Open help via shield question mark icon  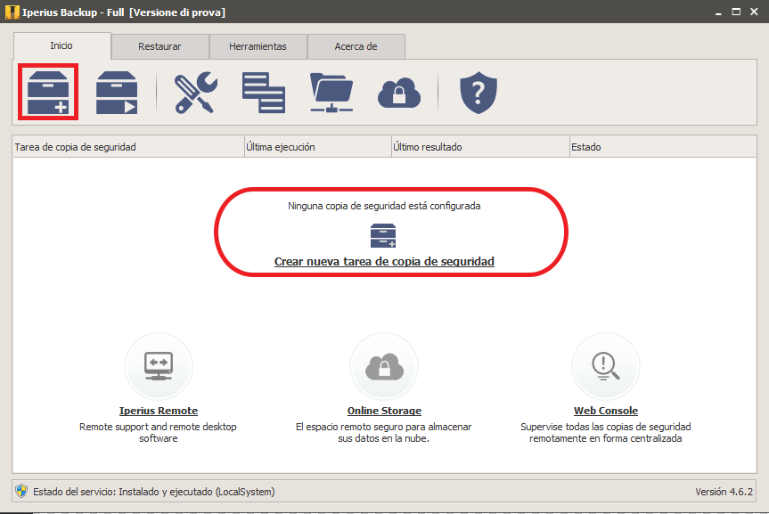(479, 93)
